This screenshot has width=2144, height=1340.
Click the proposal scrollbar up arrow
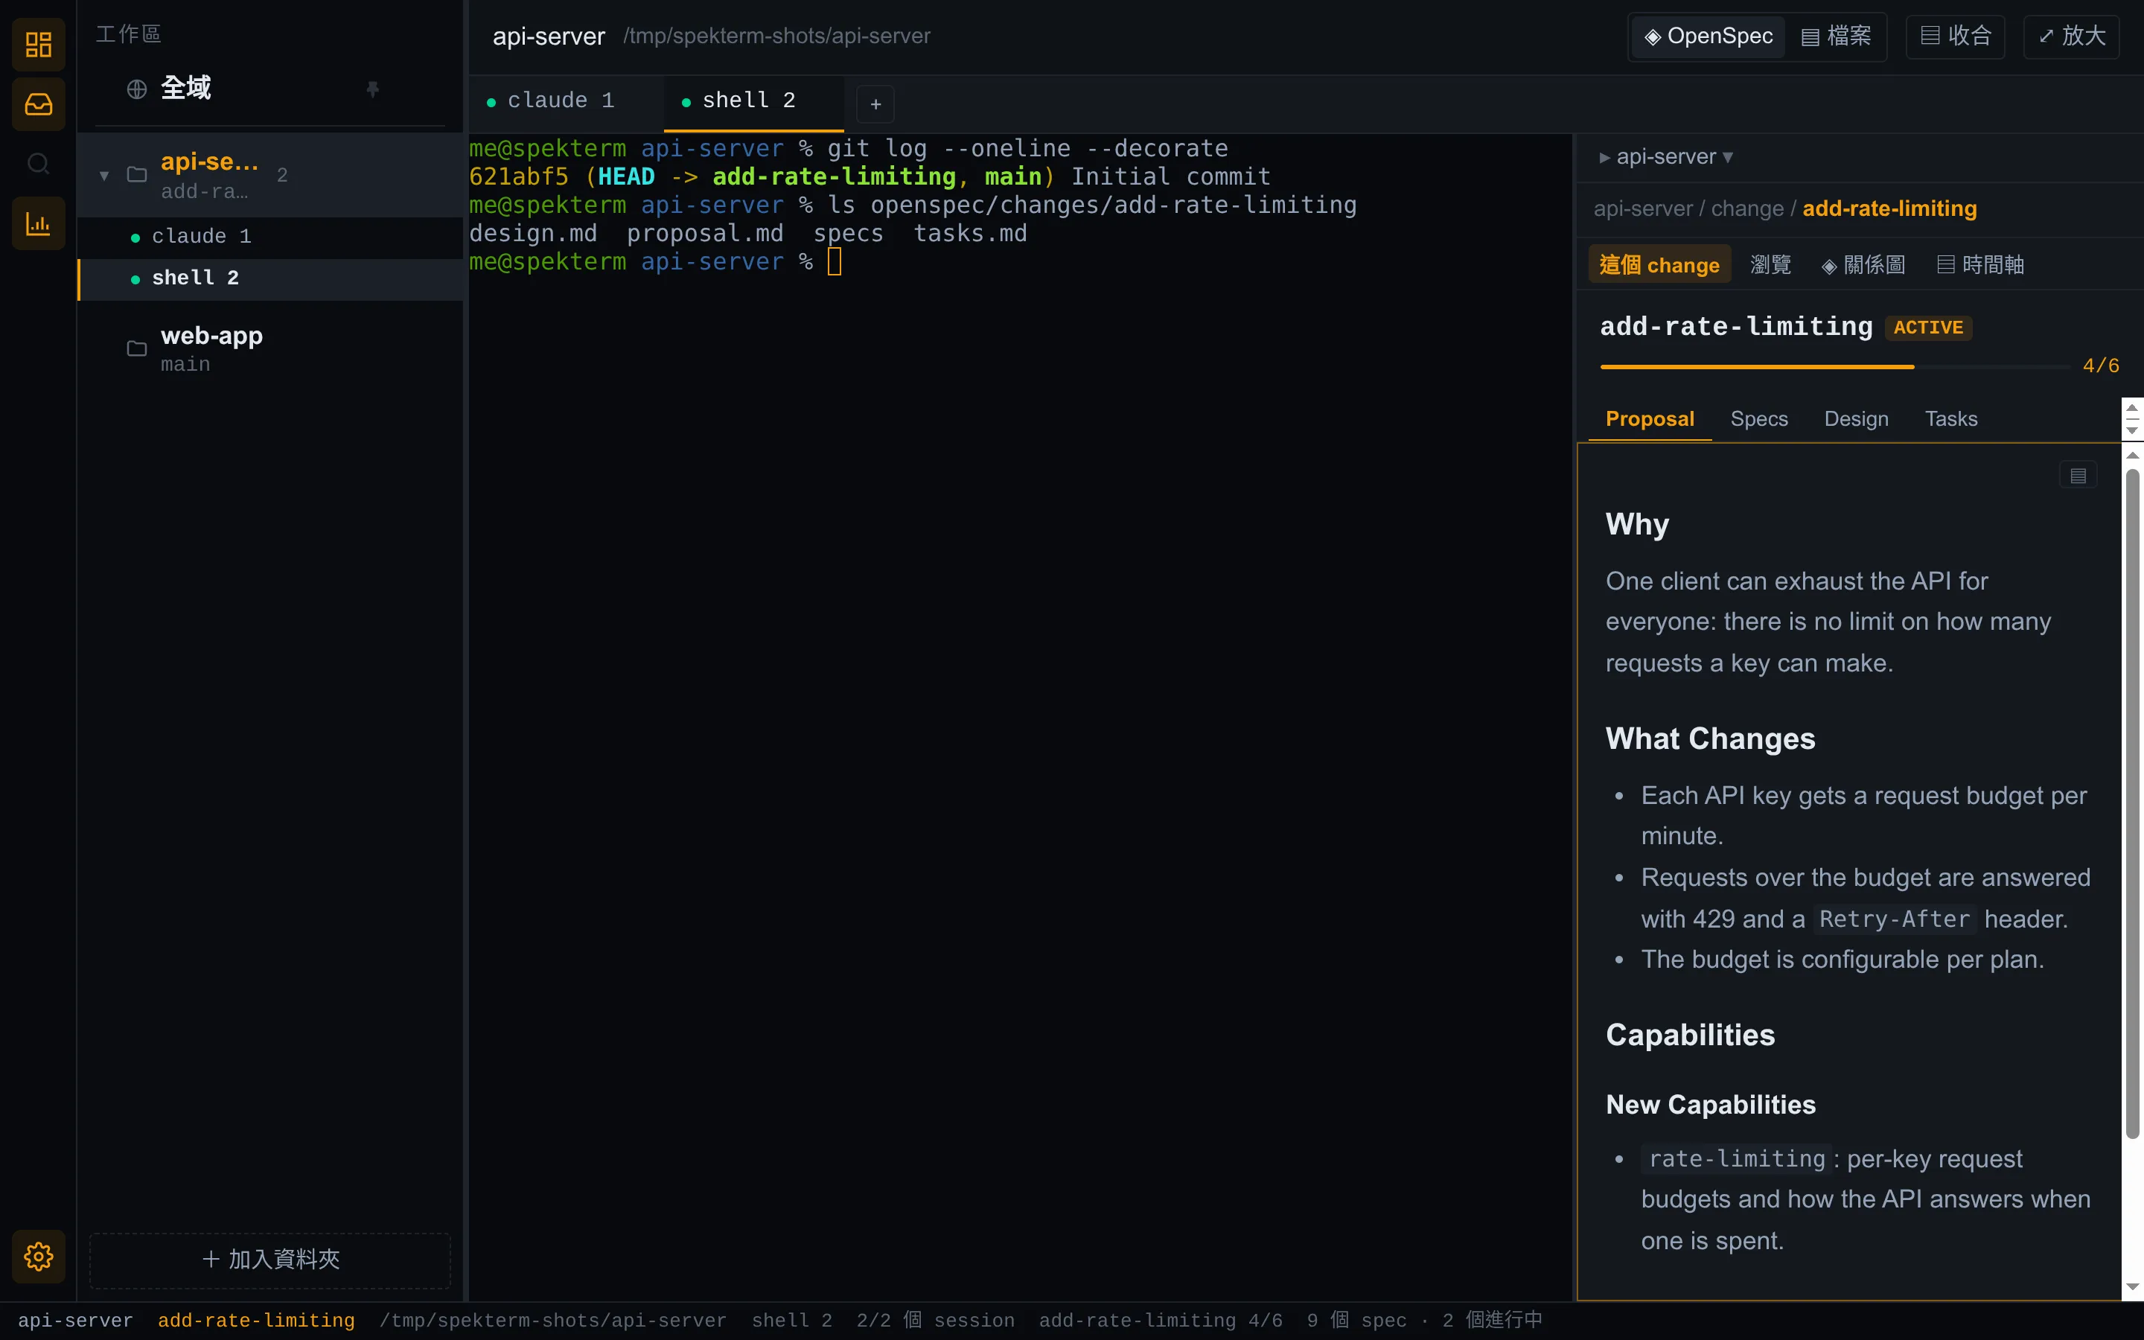2133,455
